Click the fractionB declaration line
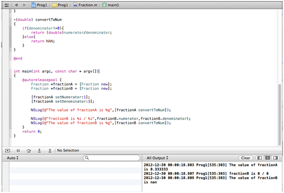This screenshot has height=193, width=284. coord(71,89)
